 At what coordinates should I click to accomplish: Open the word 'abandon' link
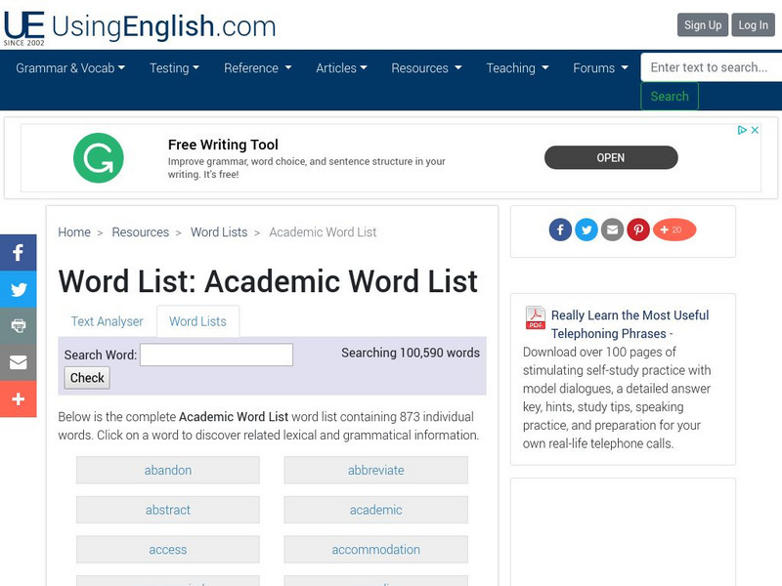168,470
